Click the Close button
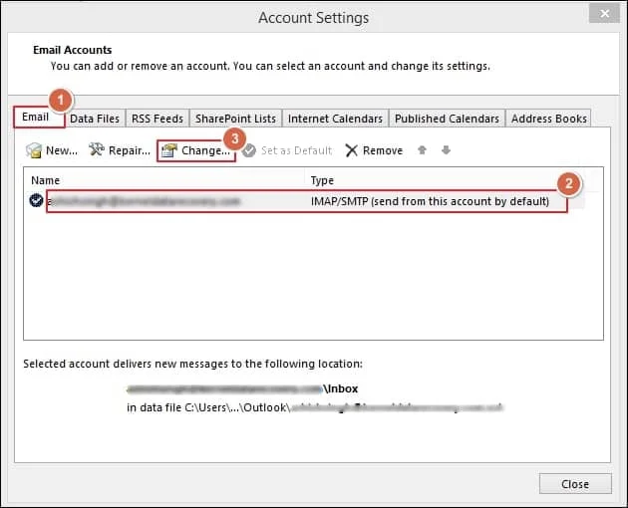 575,484
